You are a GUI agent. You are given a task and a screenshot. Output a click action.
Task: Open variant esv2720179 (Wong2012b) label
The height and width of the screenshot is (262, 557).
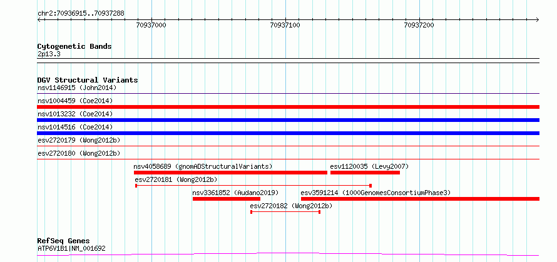tap(79, 140)
